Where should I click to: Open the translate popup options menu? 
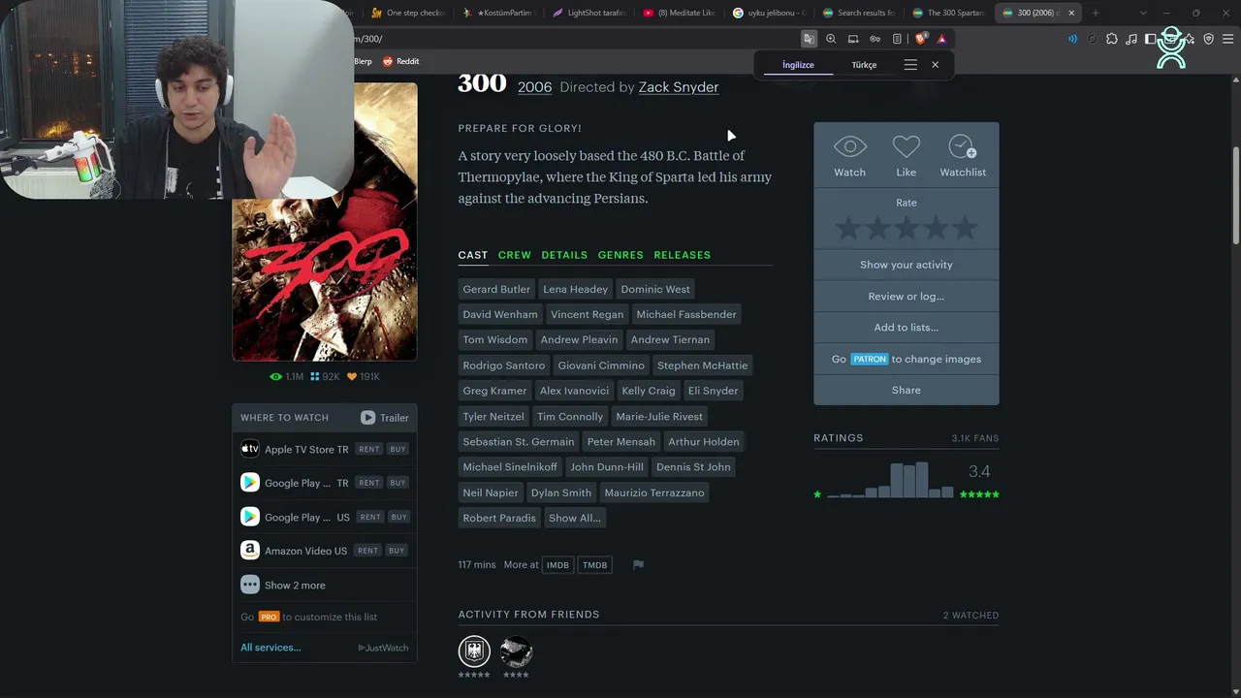(x=910, y=65)
